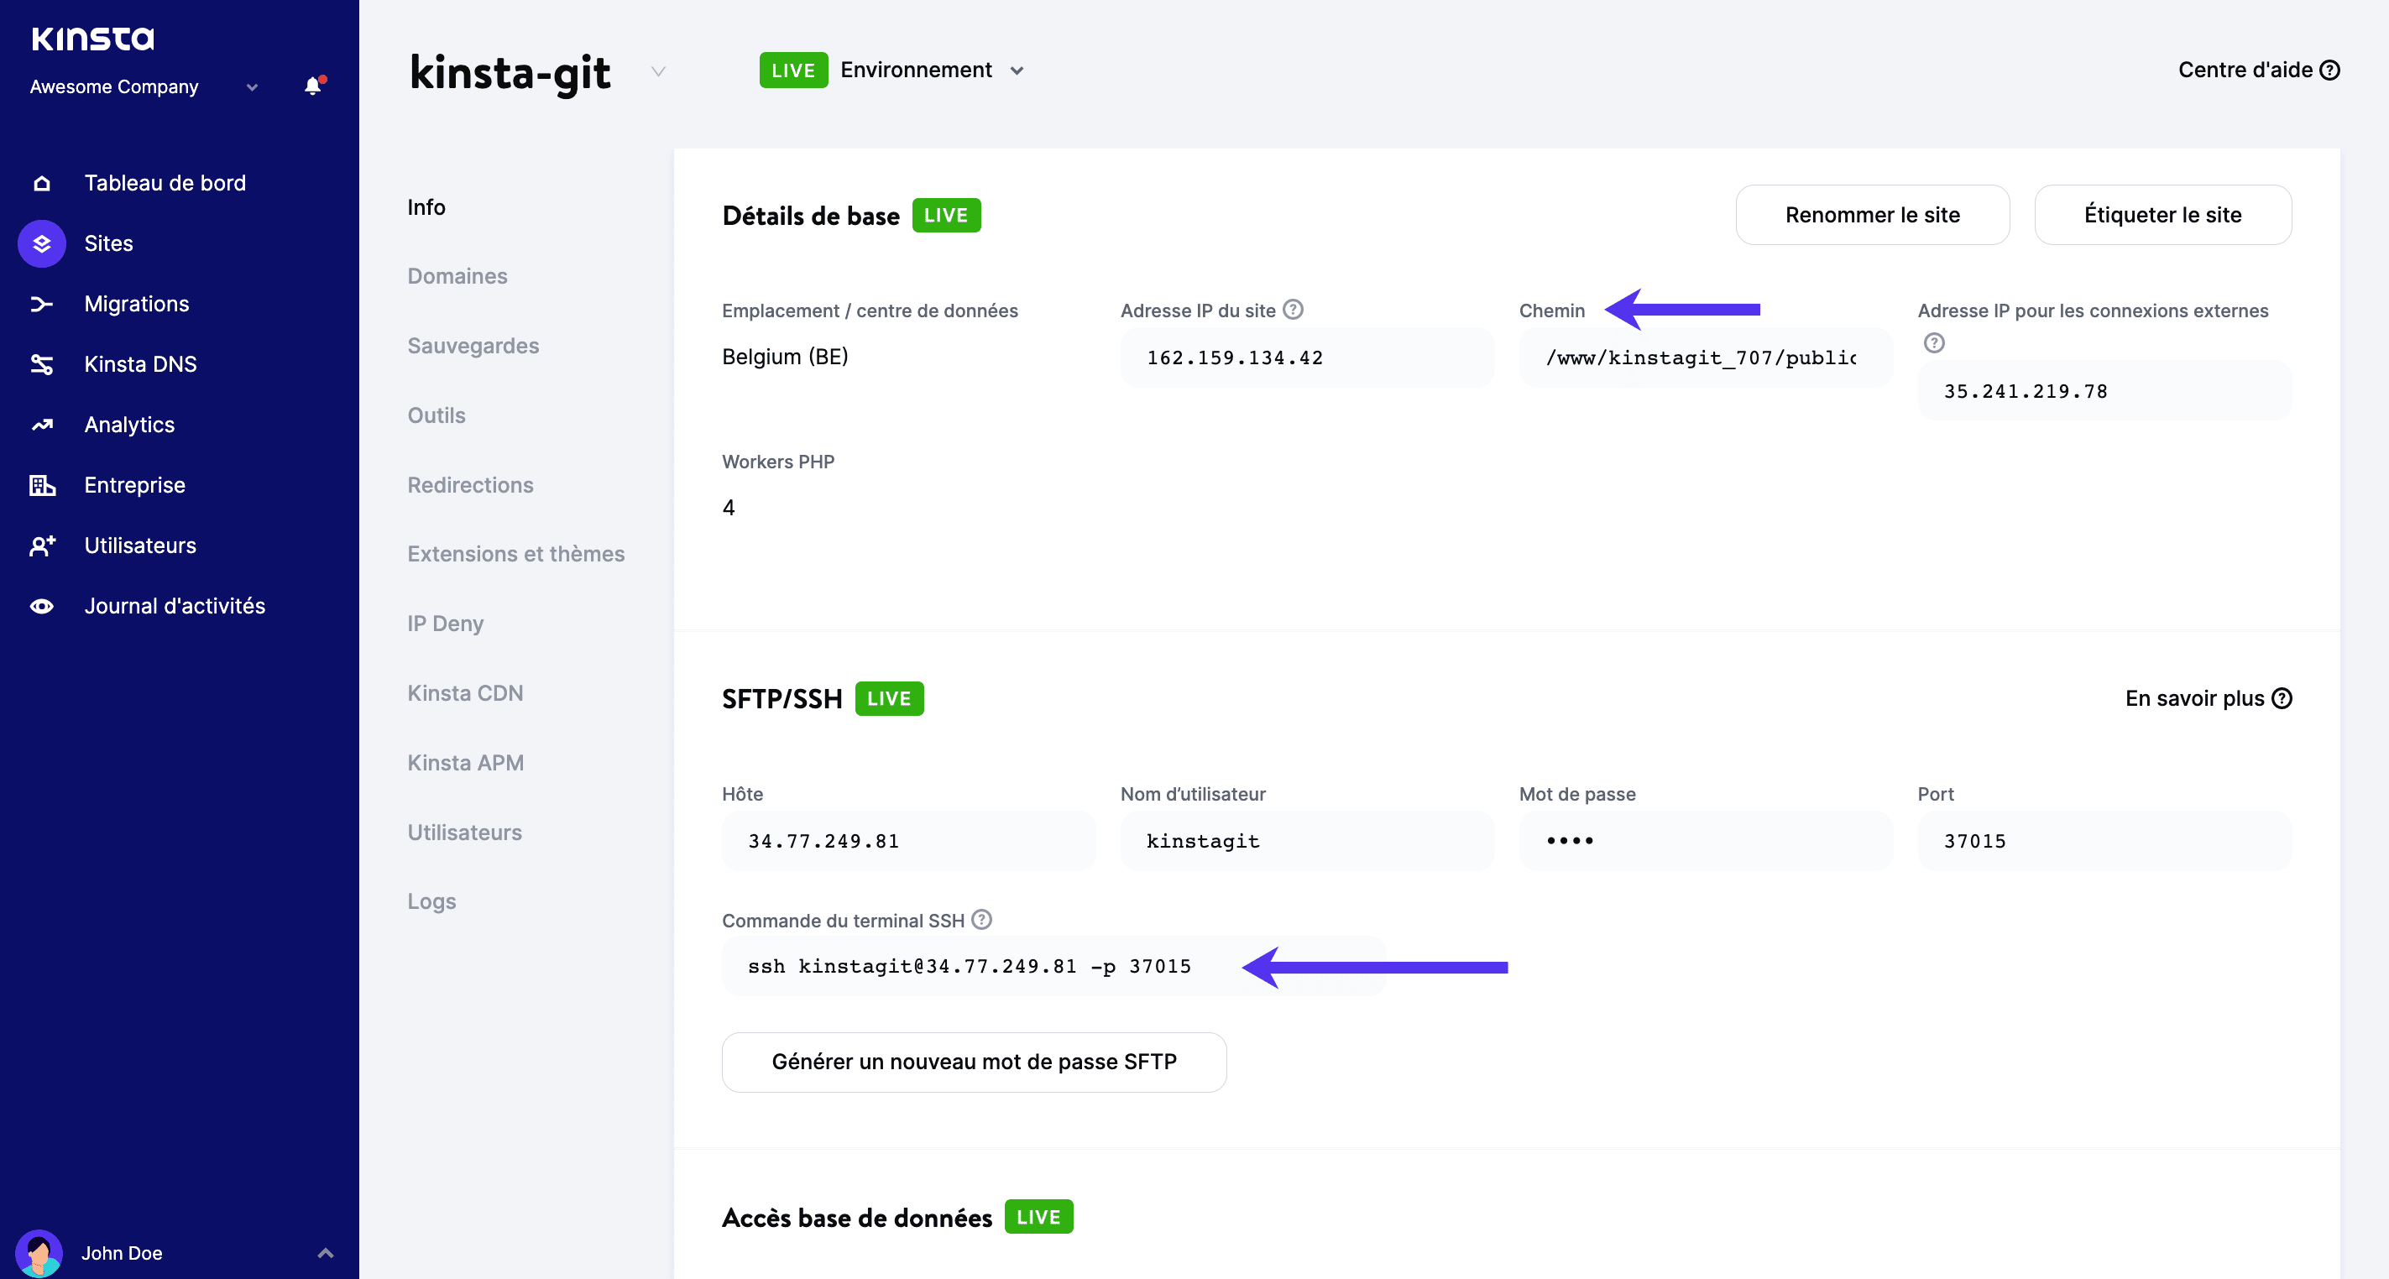Click external IP field 35.241.219.78

(2104, 391)
